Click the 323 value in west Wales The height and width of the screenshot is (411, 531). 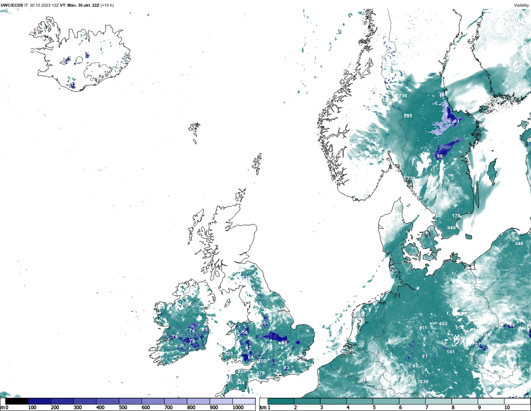(229, 354)
